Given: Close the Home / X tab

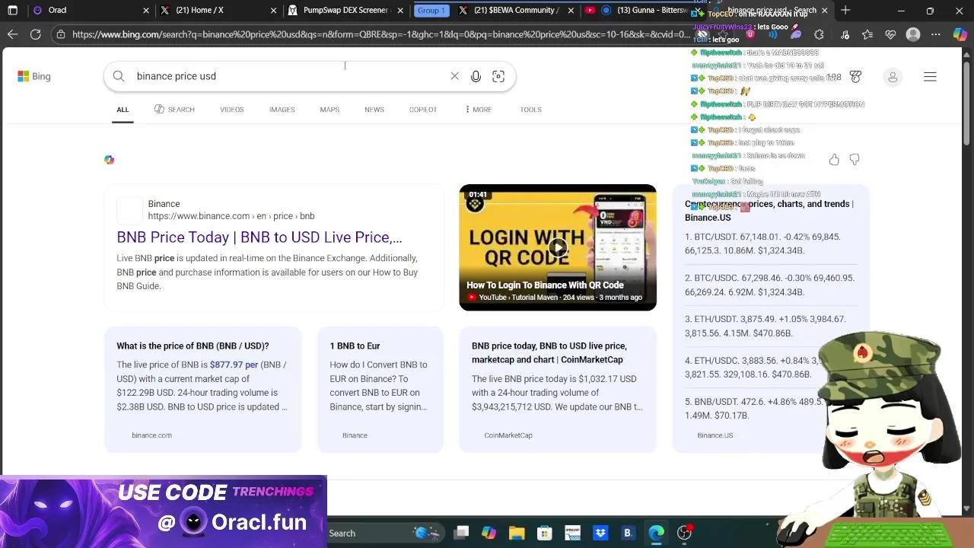Looking at the screenshot, I should (x=273, y=11).
